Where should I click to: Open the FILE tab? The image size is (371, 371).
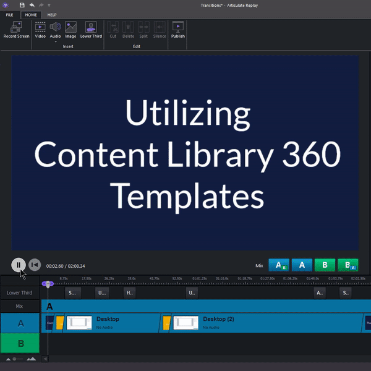(9, 15)
